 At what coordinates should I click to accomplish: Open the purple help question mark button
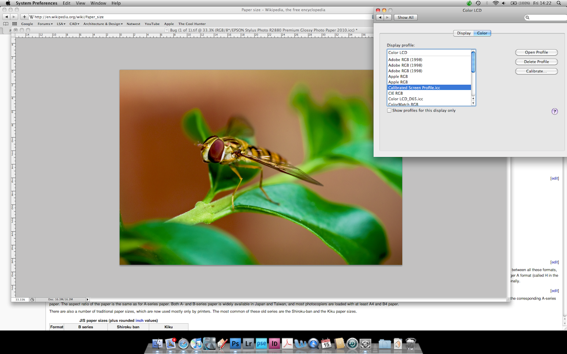[554, 111]
